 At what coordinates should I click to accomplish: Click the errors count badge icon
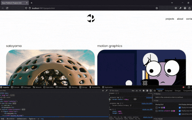click(x=184, y=87)
